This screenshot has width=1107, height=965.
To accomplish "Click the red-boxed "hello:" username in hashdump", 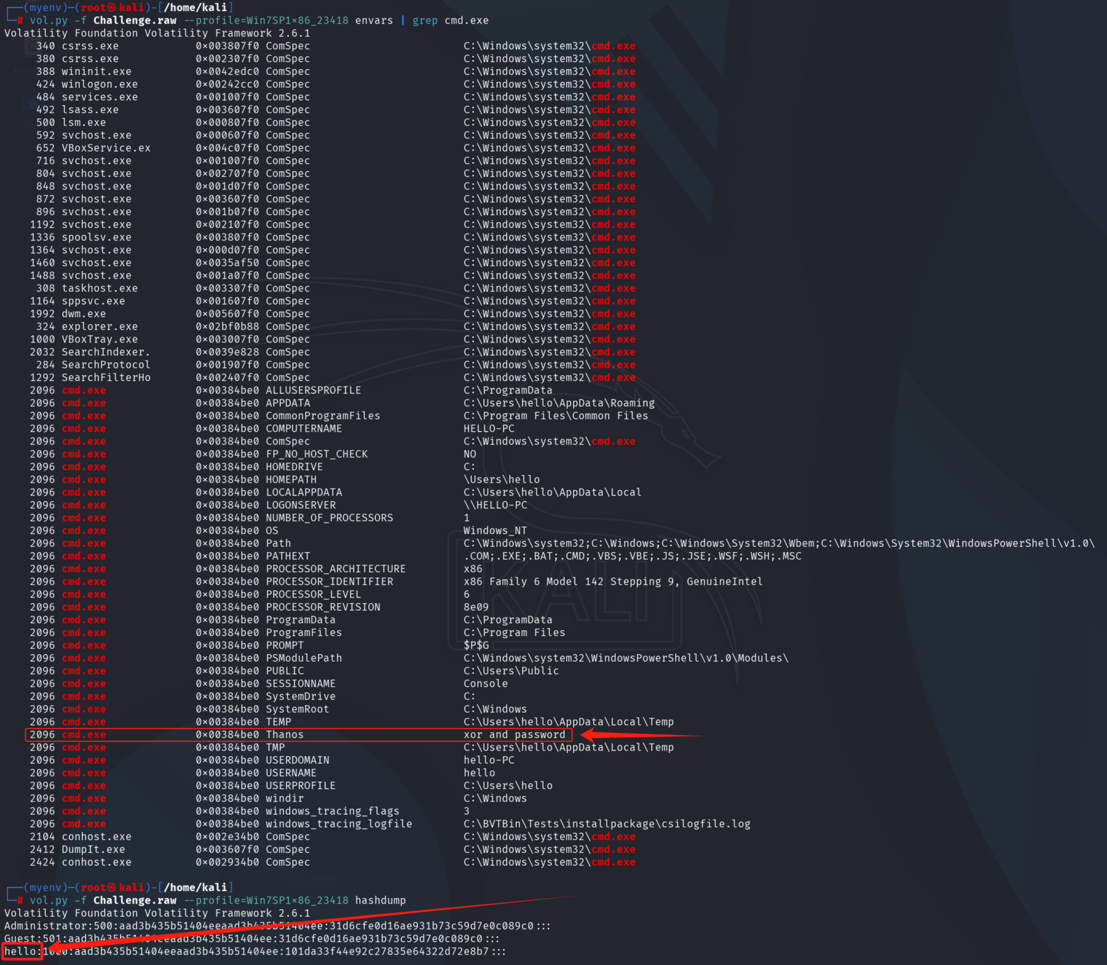I will point(22,951).
